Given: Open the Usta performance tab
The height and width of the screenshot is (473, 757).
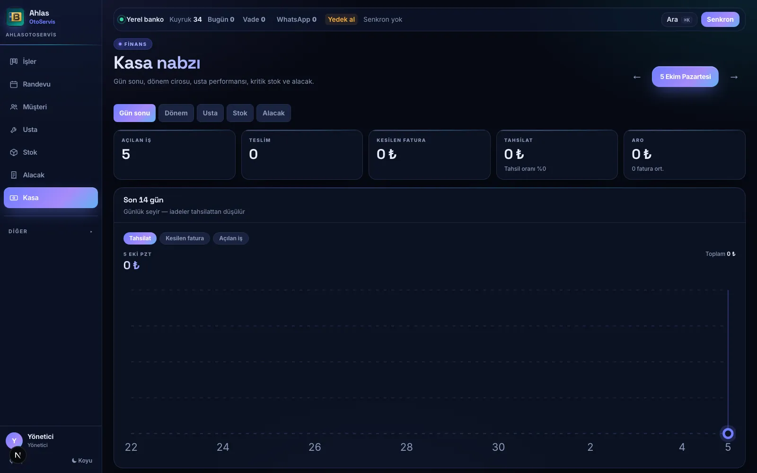Looking at the screenshot, I should pyautogui.click(x=210, y=113).
